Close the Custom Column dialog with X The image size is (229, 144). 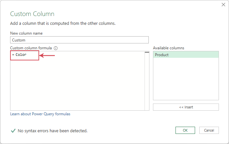[x=223, y=5]
